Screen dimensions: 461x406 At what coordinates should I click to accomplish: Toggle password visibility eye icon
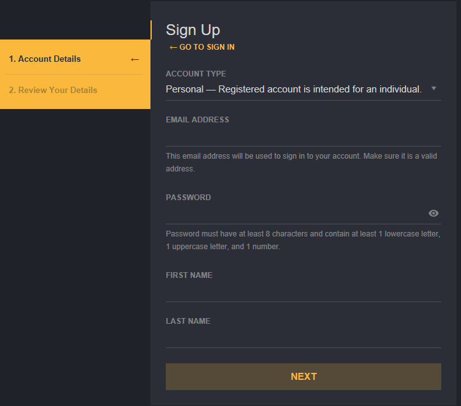[434, 214]
